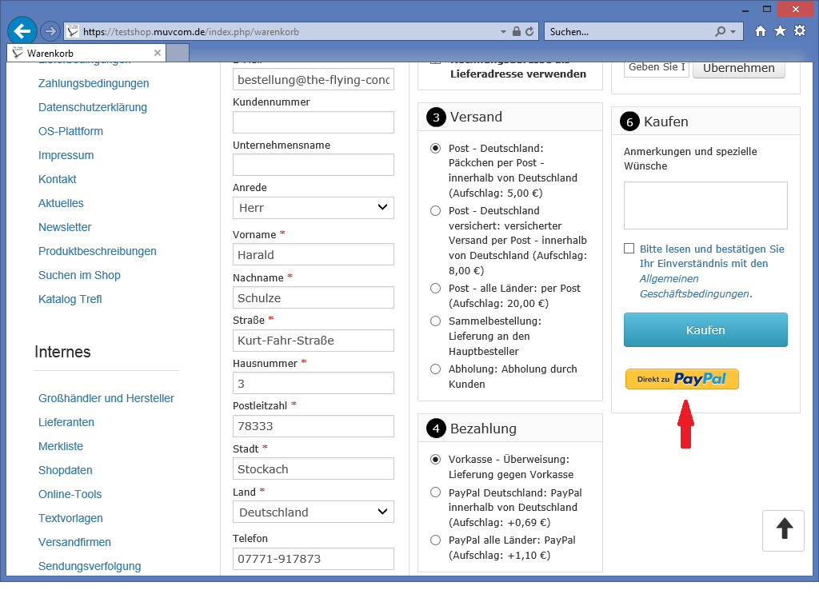Viewport: 819px width, 614px height.
Task: Open the browser home page icon
Action: pyautogui.click(x=761, y=31)
